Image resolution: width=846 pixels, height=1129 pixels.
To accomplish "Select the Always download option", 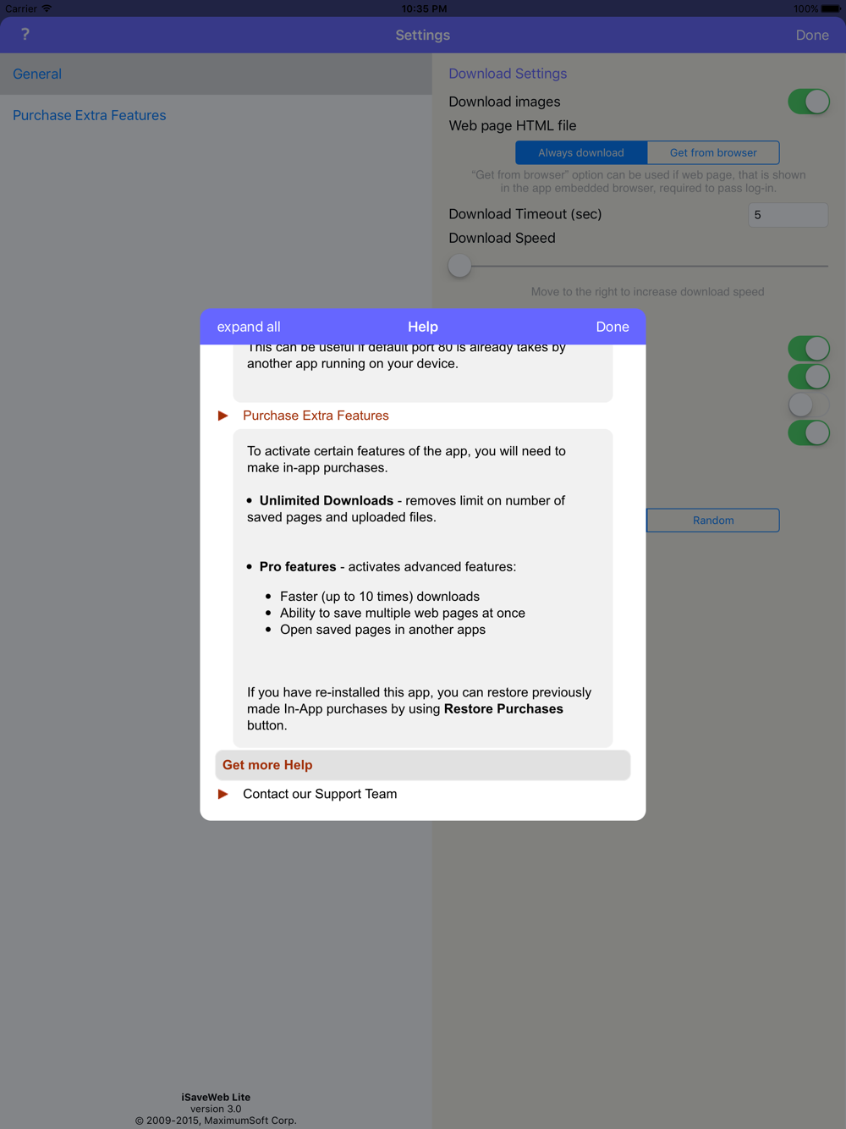I will click(581, 152).
